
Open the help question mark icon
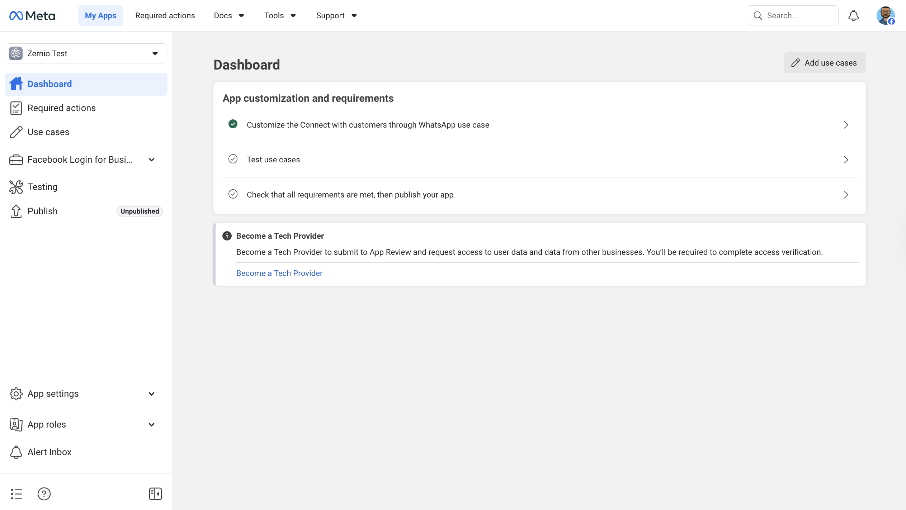coord(44,494)
